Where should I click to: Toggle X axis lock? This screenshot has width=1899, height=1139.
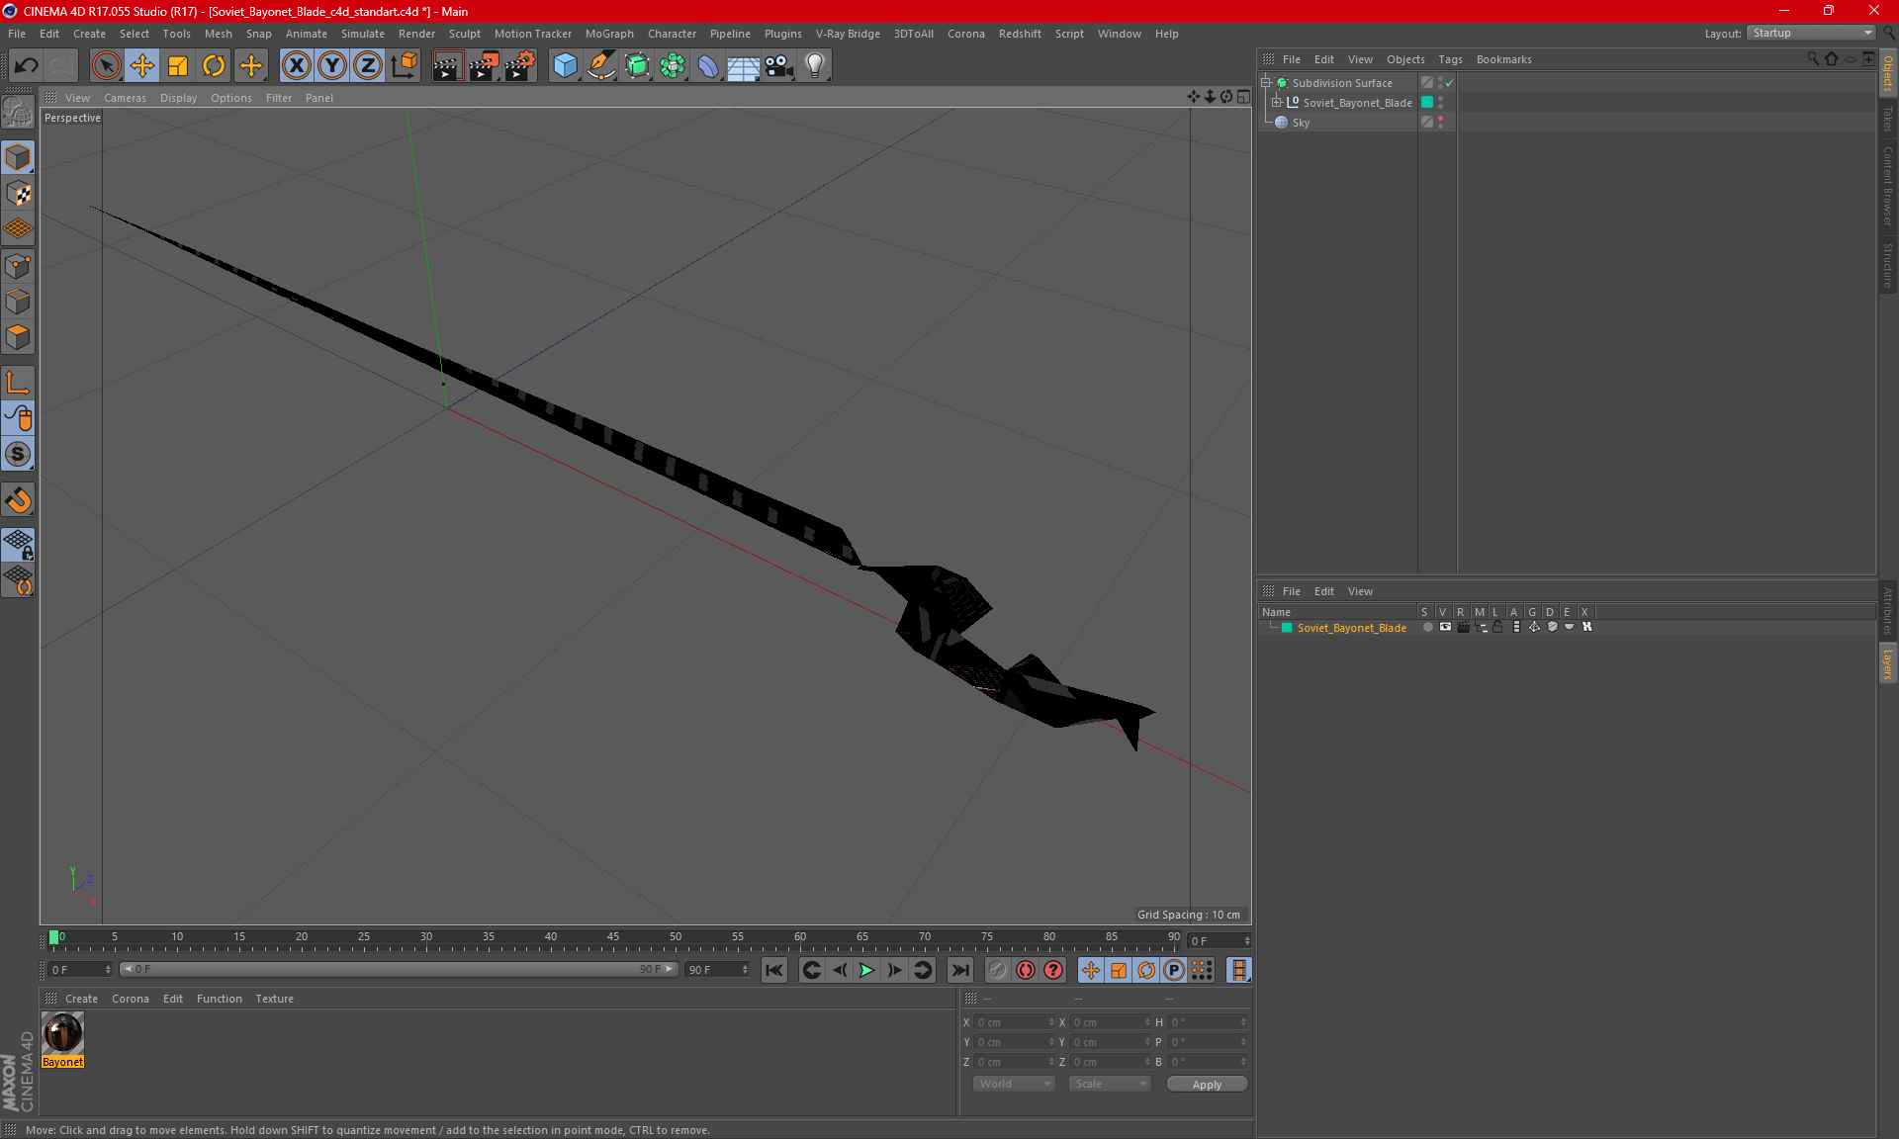coord(296,66)
